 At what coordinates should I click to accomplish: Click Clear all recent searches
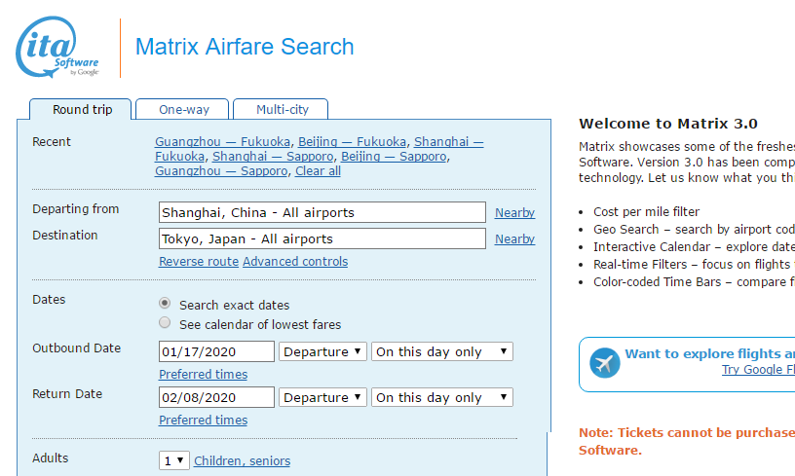318,171
